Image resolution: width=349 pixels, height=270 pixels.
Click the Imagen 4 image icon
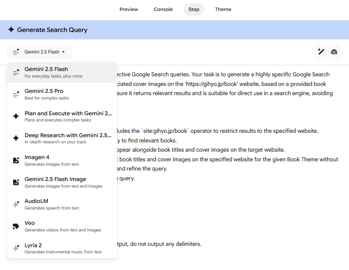(16, 160)
